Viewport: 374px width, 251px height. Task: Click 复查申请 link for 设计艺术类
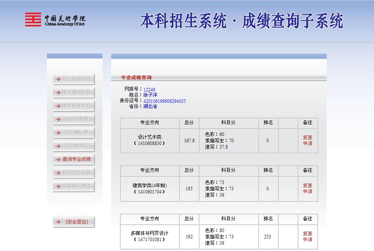pyautogui.click(x=308, y=140)
